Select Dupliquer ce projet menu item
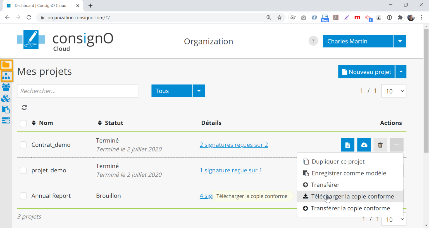This screenshot has width=429, height=228. click(x=338, y=161)
